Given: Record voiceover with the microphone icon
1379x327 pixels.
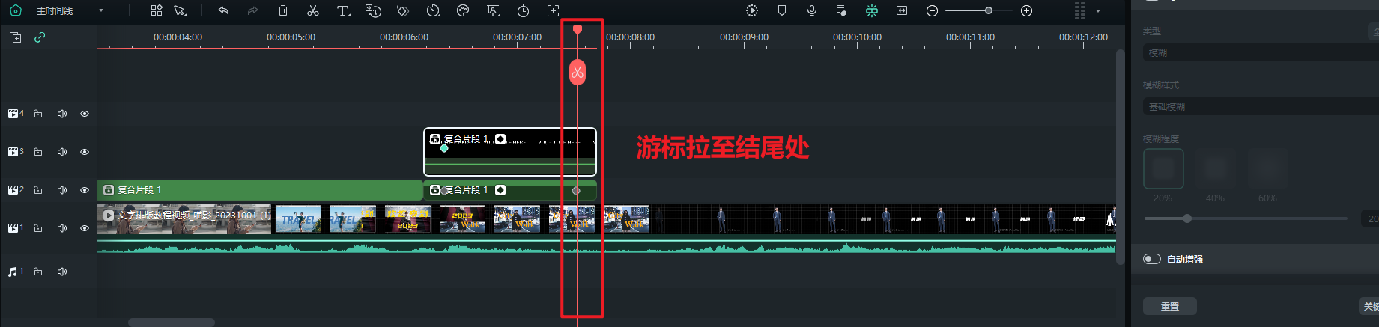Looking at the screenshot, I should point(812,10).
